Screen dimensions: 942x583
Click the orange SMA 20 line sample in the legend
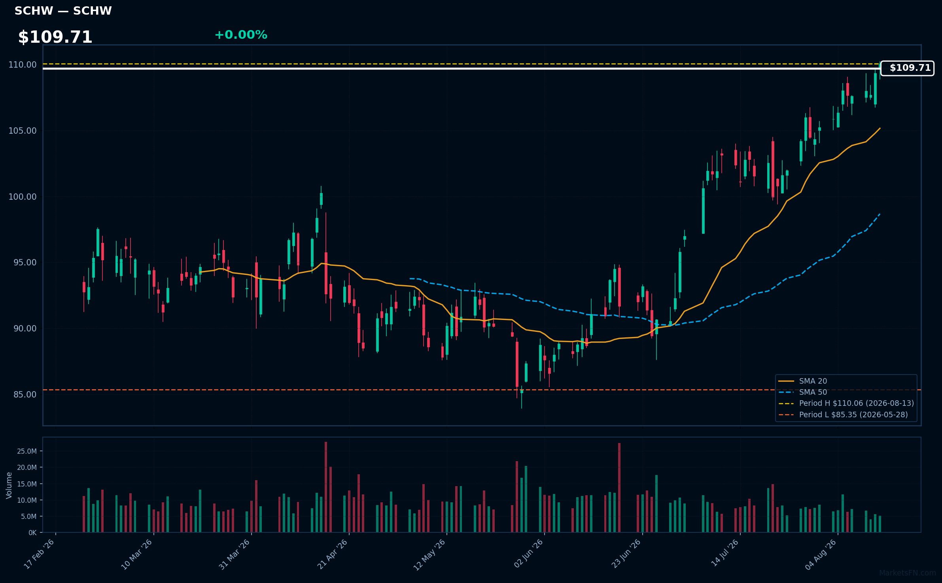click(786, 381)
